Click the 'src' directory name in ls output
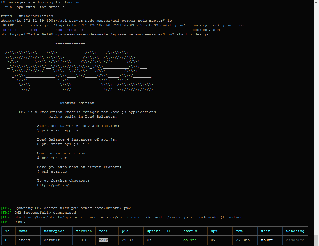This screenshot has height=246, width=319. [242, 25]
